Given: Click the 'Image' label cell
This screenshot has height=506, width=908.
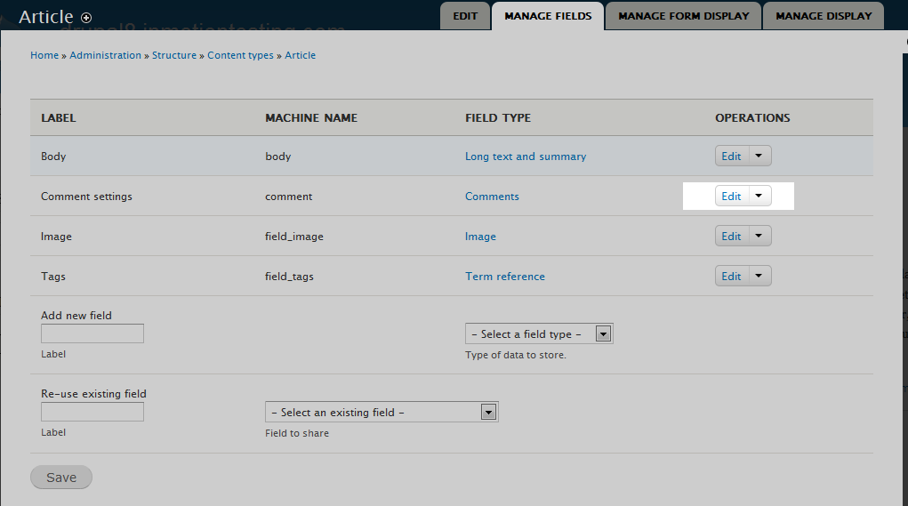Looking at the screenshot, I should click(x=56, y=237).
